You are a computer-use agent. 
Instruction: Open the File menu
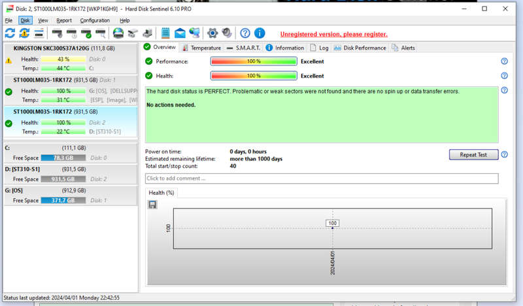tap(8, 20)
